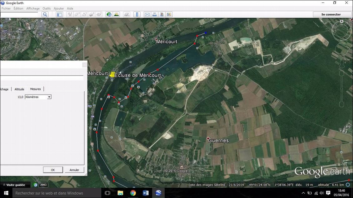Click the look-around compass ring
Viewport: 353px width, 198px height.
341,31
